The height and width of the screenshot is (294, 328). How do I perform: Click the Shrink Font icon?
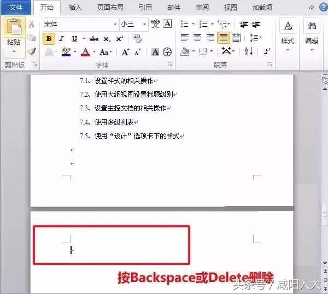pos(138,52)
